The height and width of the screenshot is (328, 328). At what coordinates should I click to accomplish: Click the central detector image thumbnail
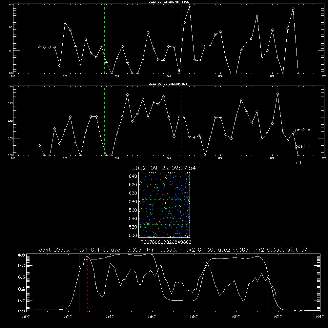click(164, 205)
